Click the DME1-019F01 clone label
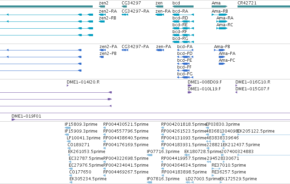Image resolution: width=290 pixels, height=184 pixels. 26,116
